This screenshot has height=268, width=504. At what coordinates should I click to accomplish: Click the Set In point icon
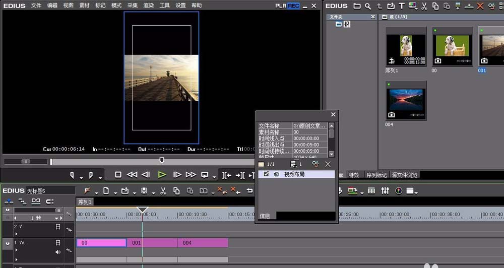coord(72,175)
